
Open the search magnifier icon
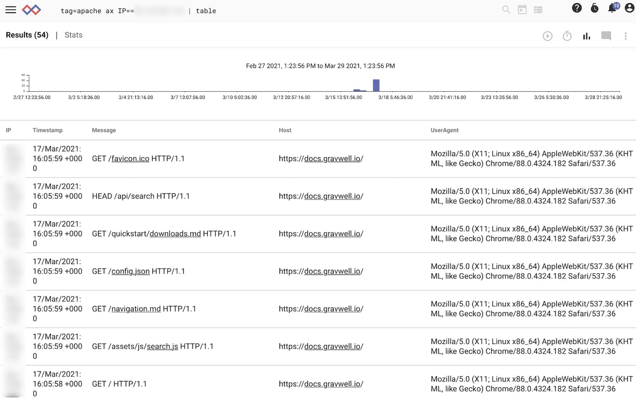coord(506,9)
